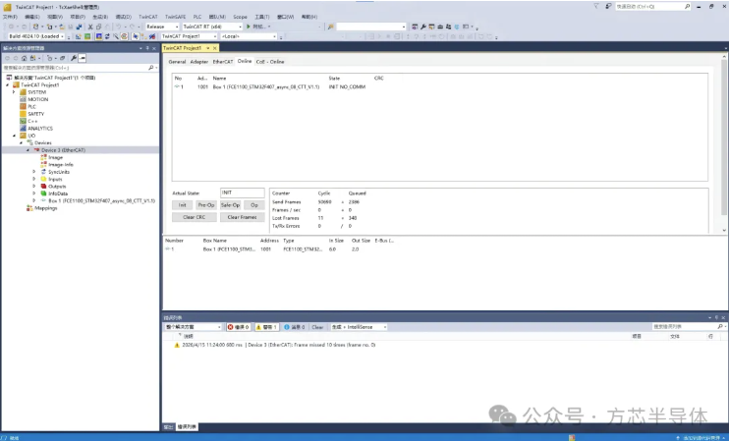Click the Toggle Free Run state icon
This screenshot has height=441, width=729.
[x=124, y=36]
